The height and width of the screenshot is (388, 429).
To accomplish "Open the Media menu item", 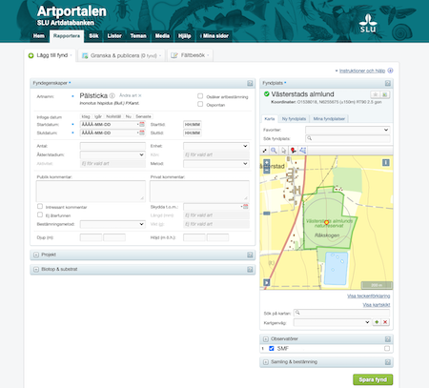I will (162, 36).
